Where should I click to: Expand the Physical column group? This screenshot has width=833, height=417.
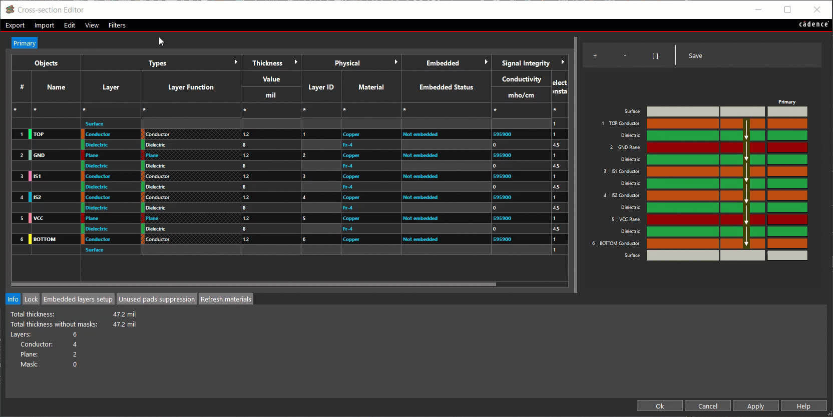tap(396, 62)
